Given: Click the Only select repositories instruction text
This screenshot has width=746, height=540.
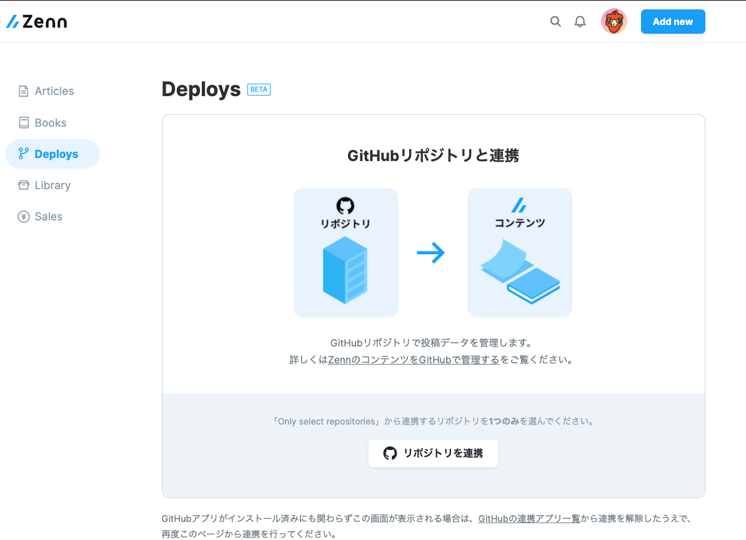Looking at the screenshot, I should (433, 421).
